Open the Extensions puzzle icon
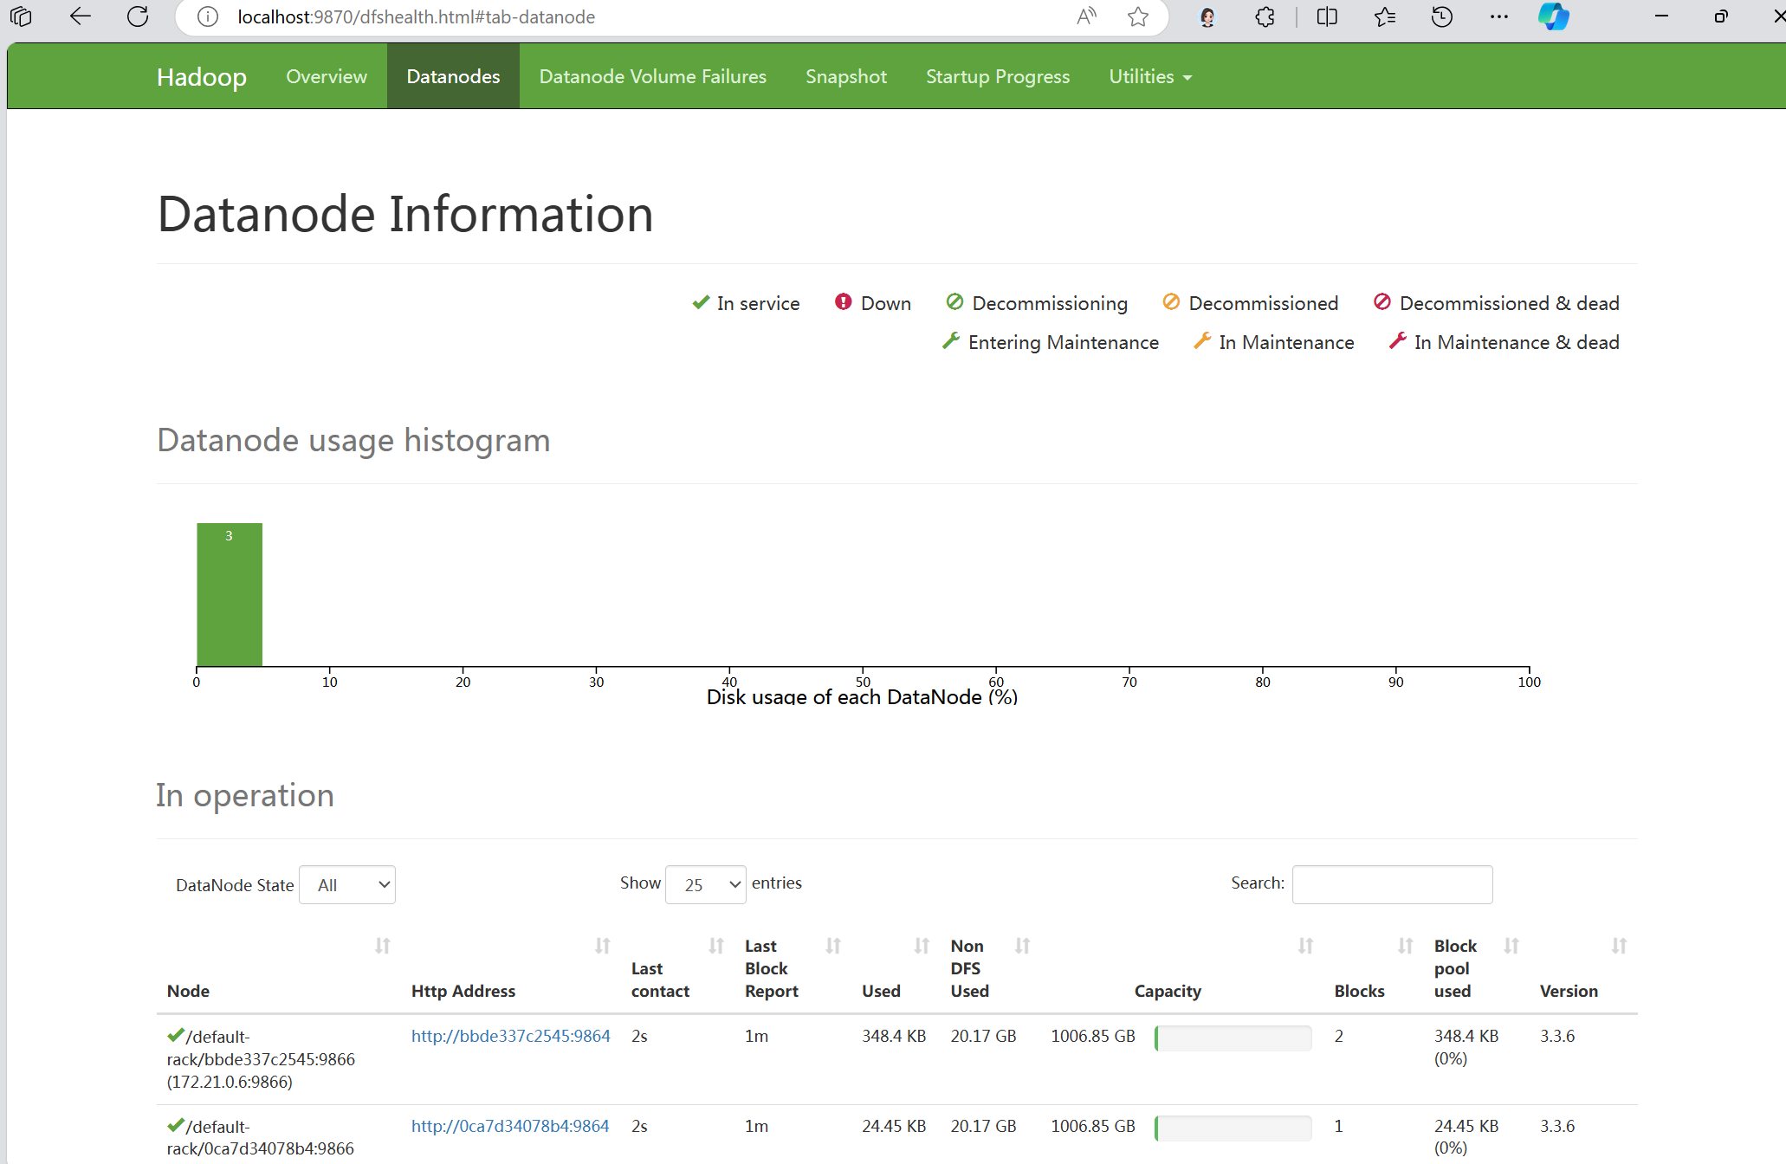1786x1164 pixels. pos(1265,16)
